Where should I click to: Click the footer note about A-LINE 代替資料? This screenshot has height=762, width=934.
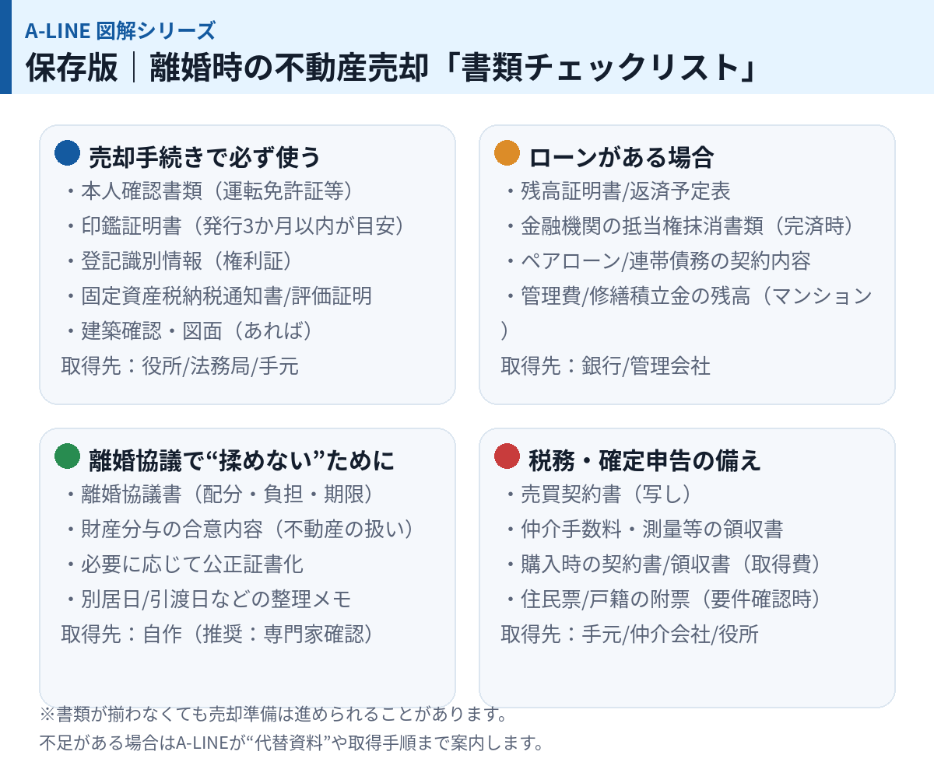[x=290, y=742]
